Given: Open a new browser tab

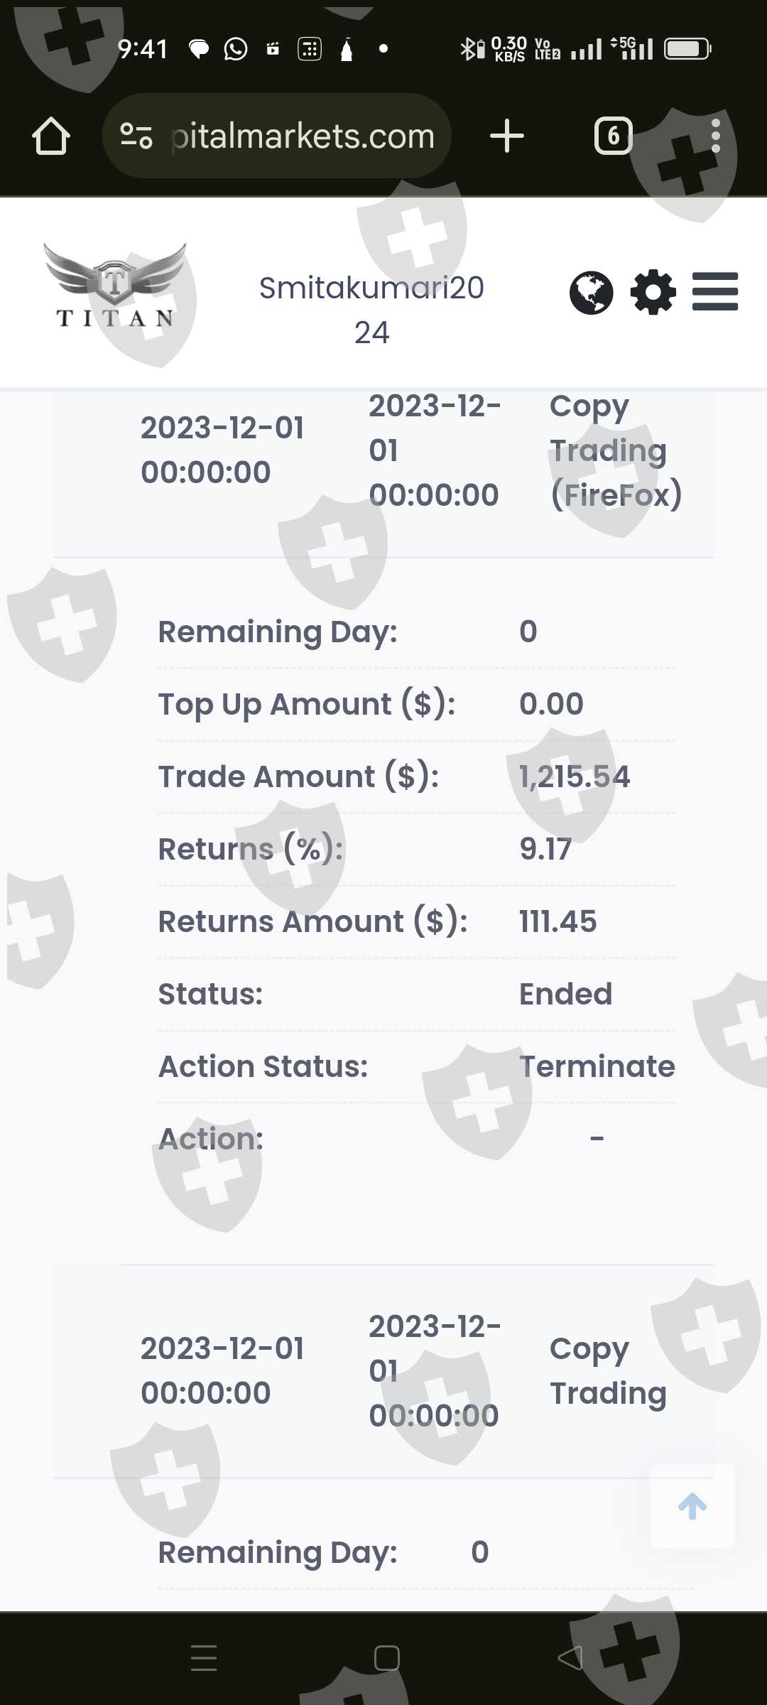Looking at the screenshot, I should (x=507, y=136).
